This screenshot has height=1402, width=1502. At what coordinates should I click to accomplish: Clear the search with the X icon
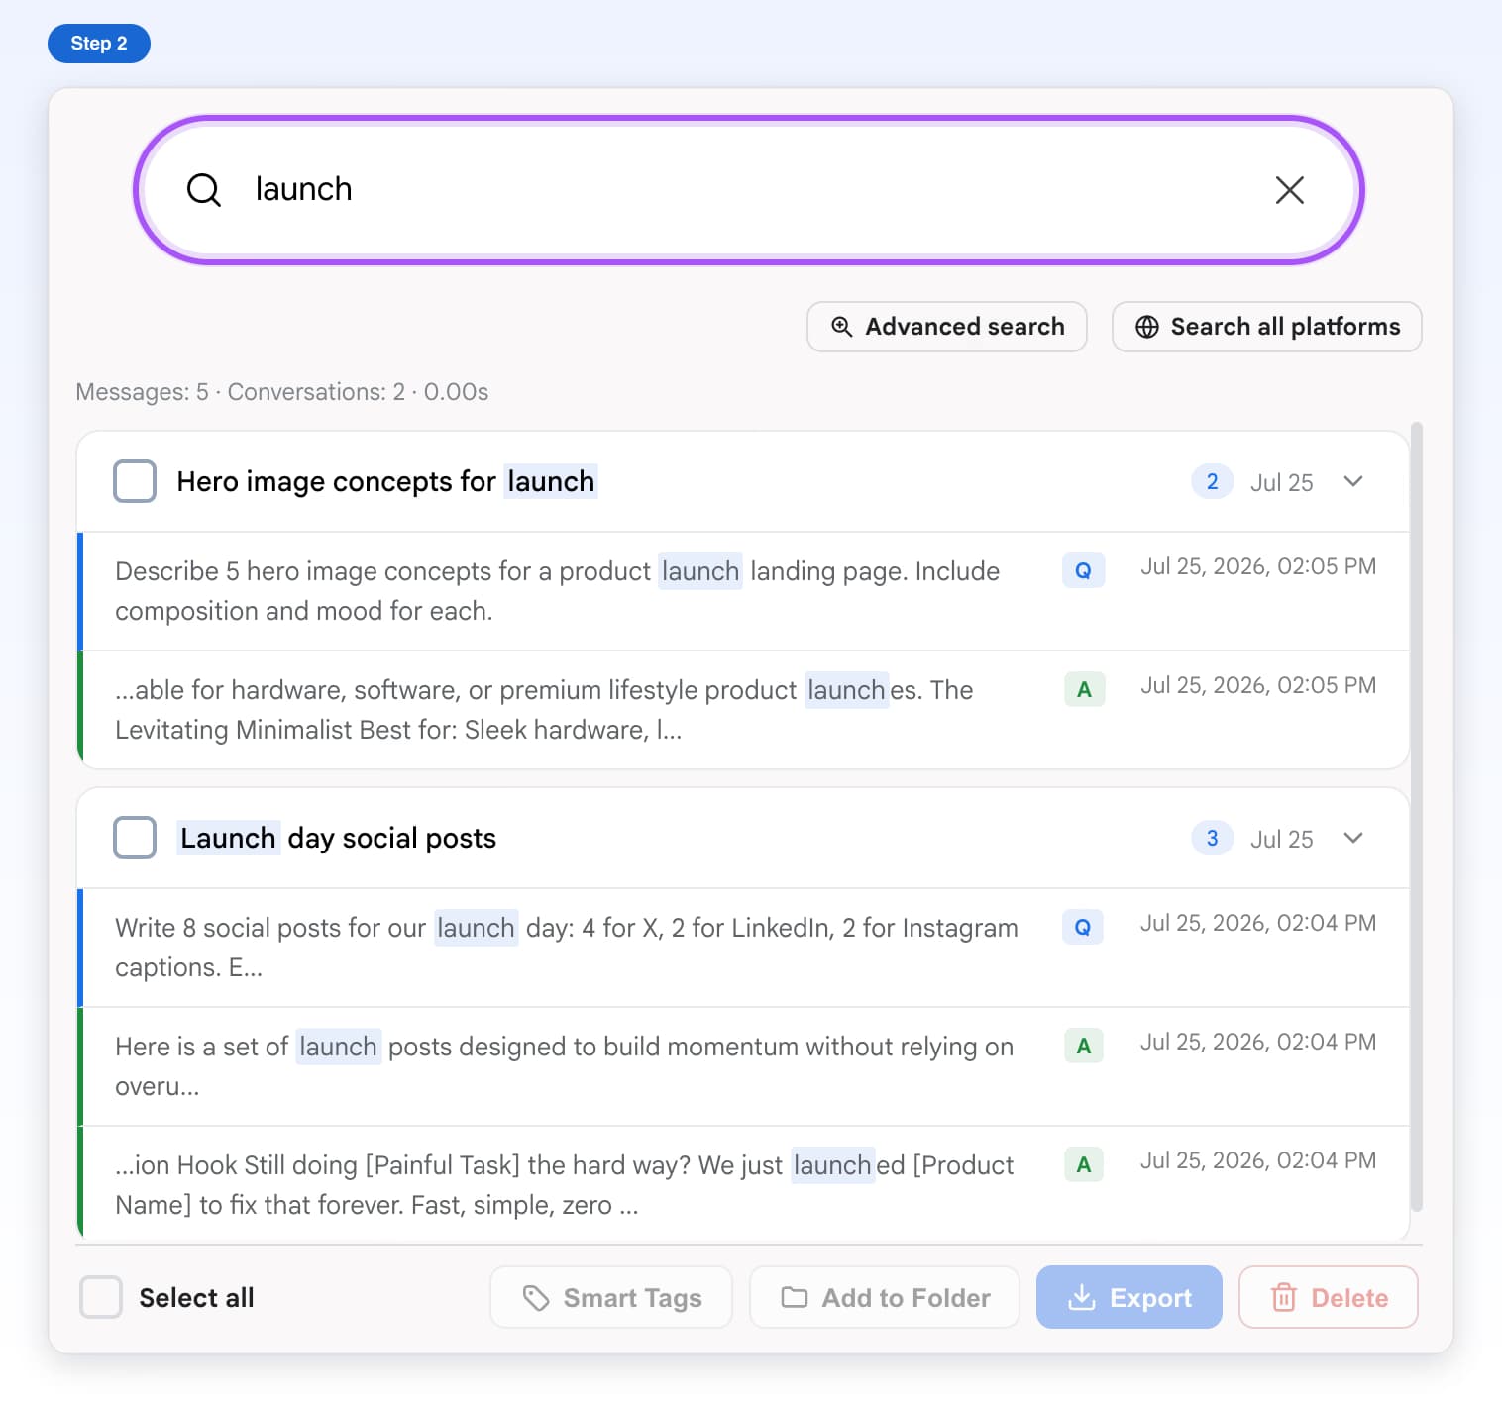coord(1289,189)
